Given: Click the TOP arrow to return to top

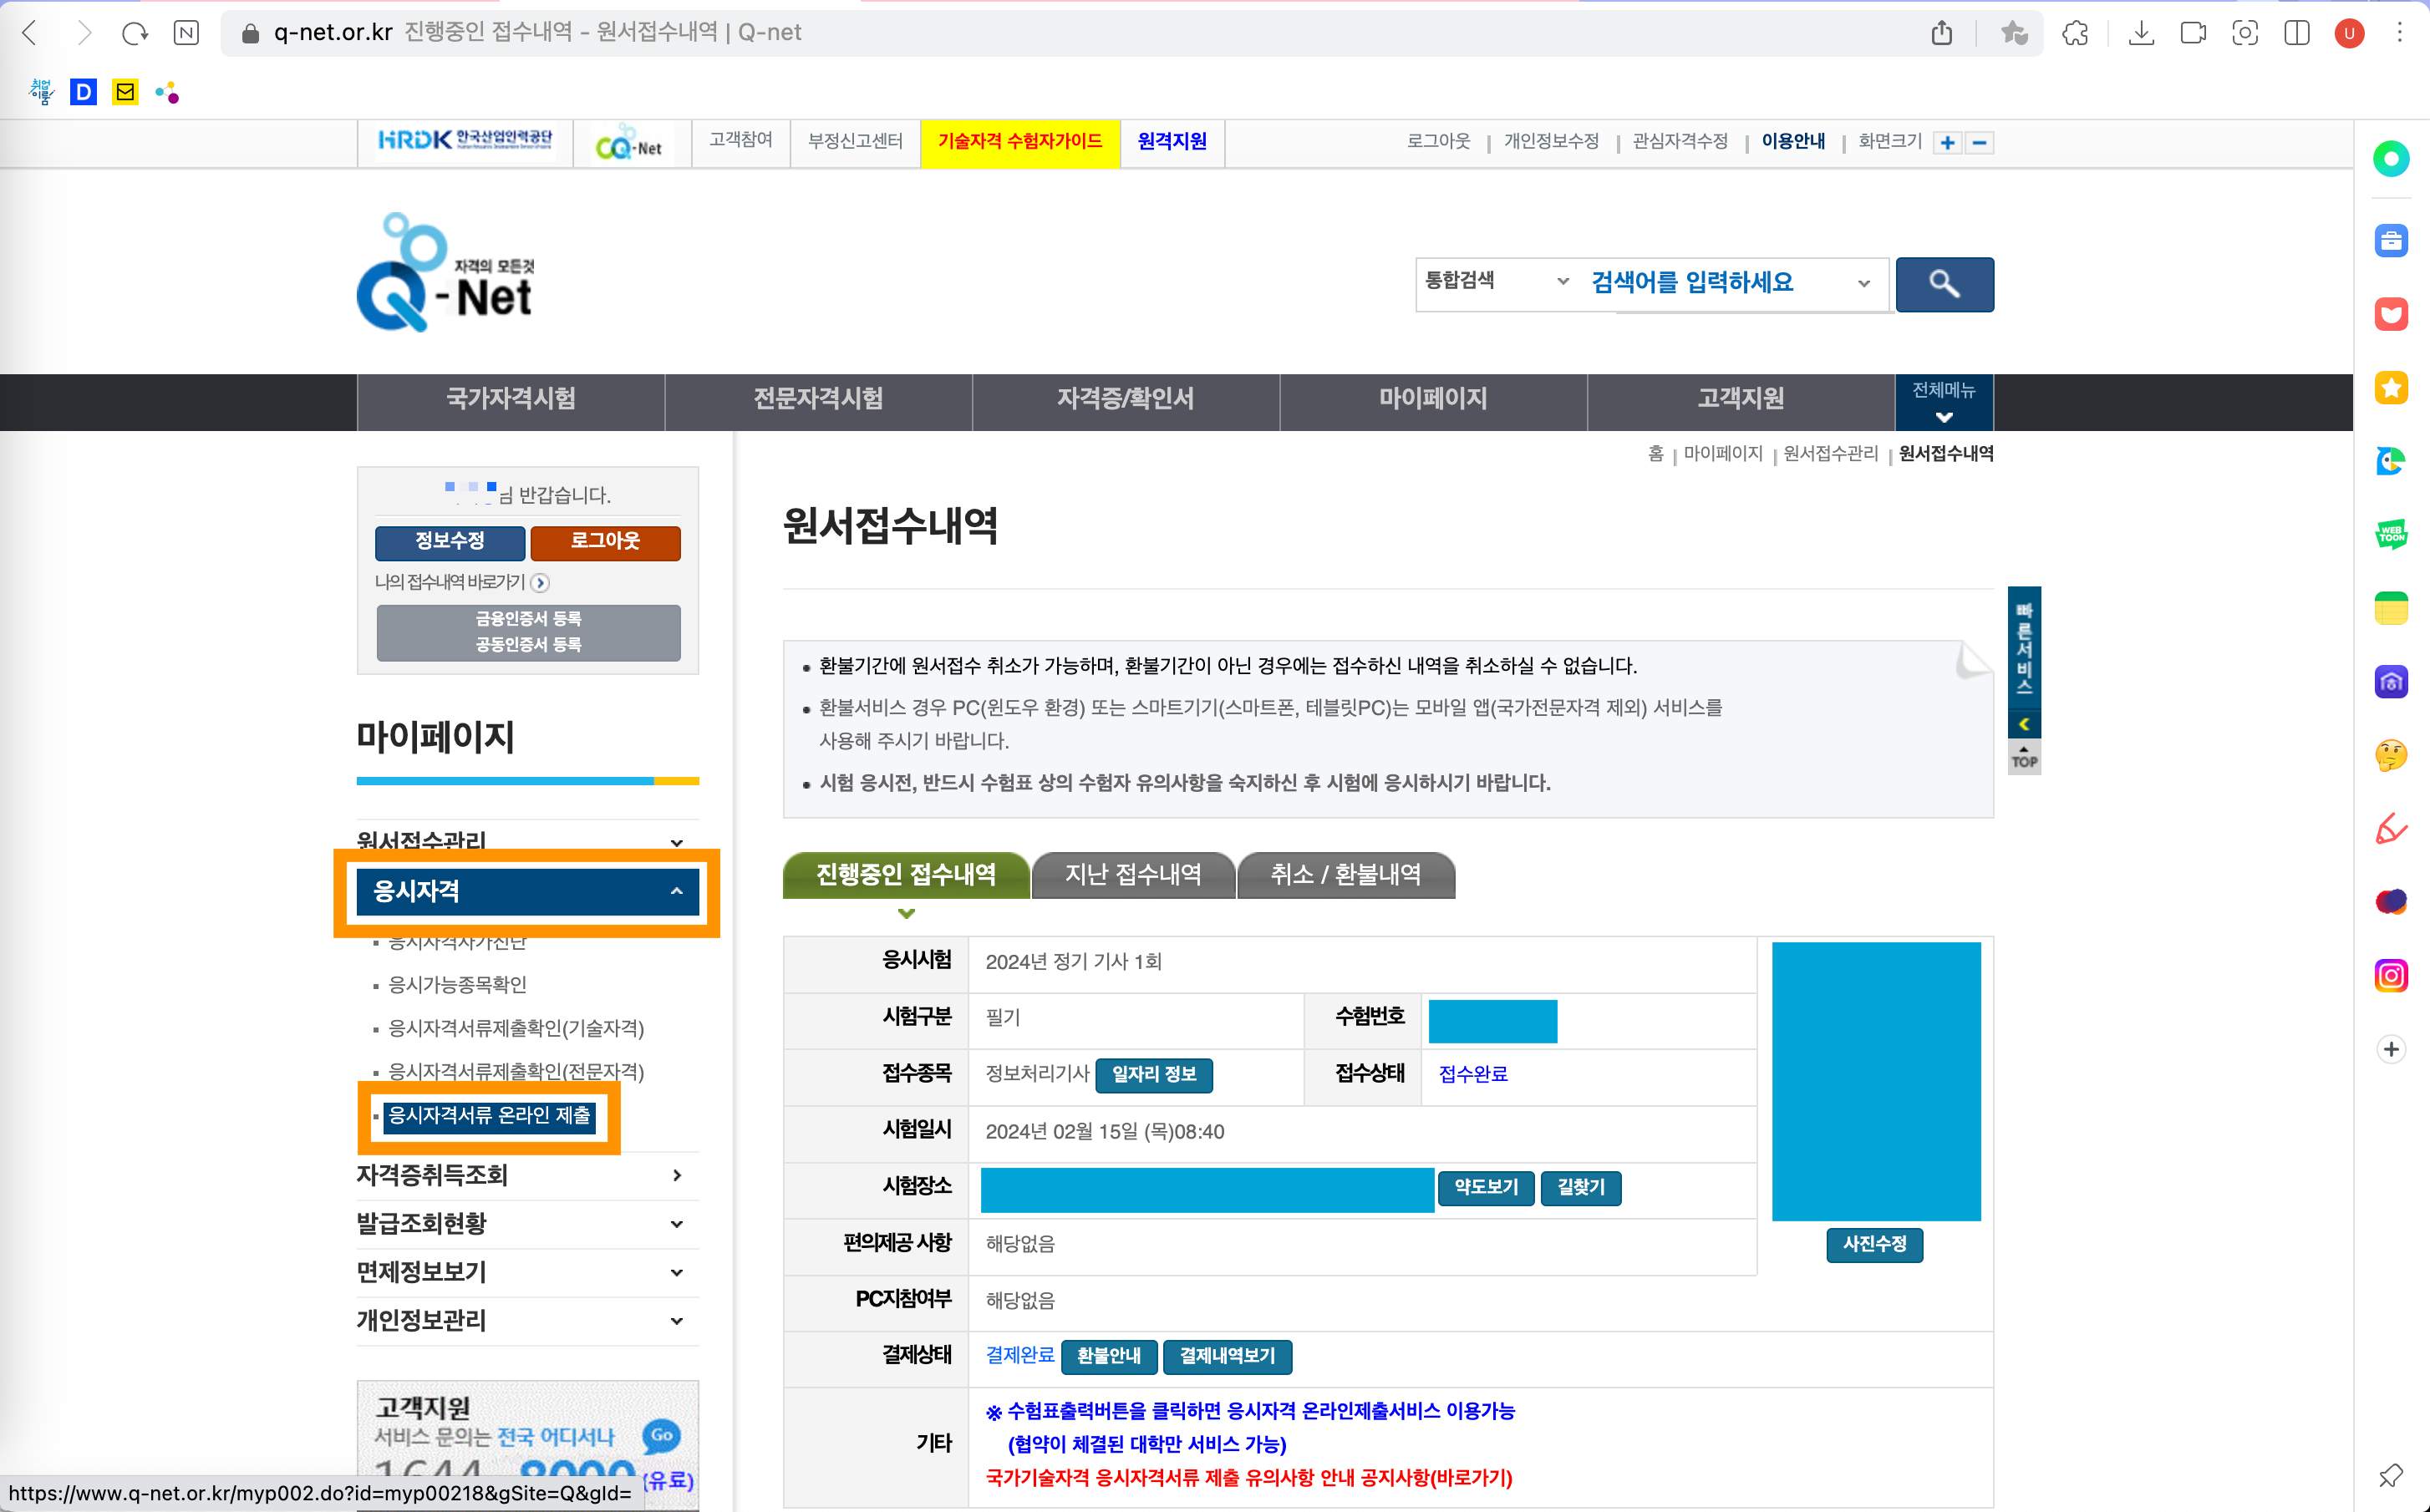Looking at the screenshot, I should click(2023, 757).
